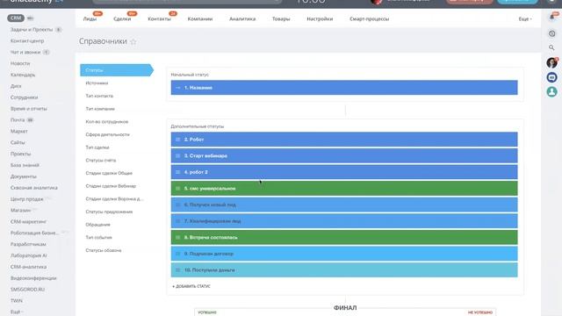Open Контакт-центр in sidebar

tap(27, 41)
